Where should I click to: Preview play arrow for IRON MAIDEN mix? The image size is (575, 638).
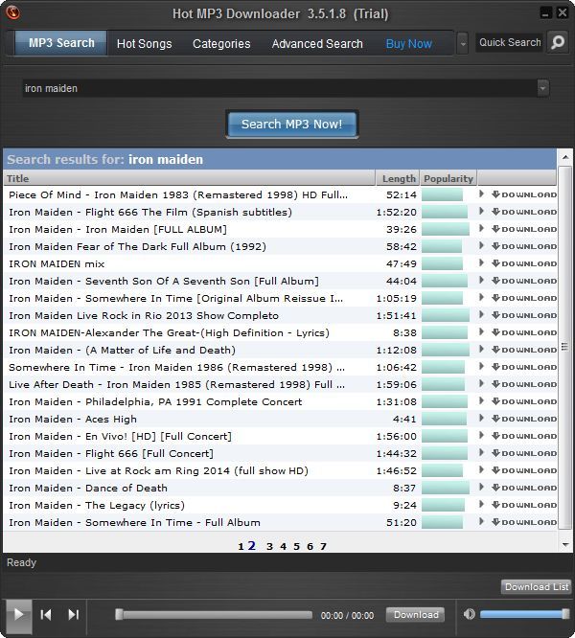481,263
